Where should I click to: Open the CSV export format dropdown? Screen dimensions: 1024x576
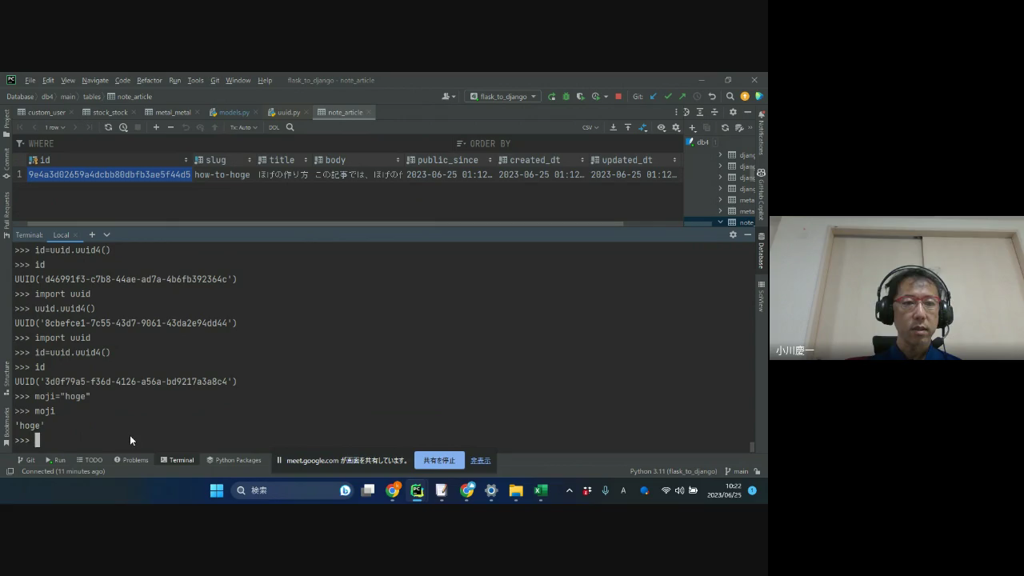(x=590, y=127)
